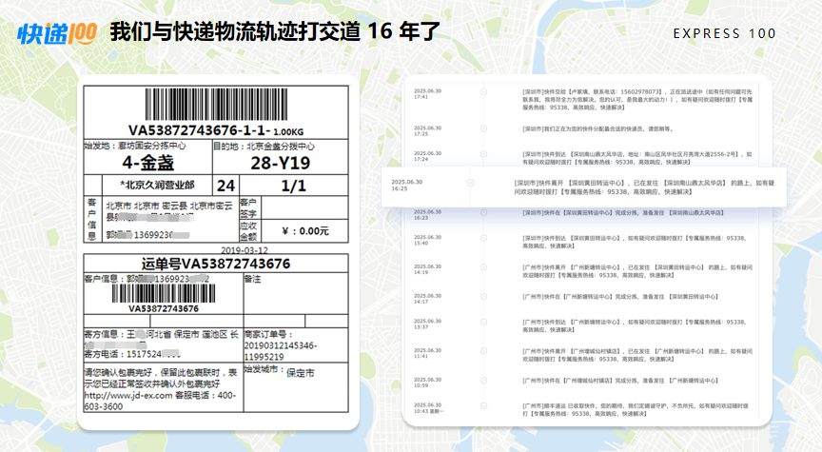
Task: Click the '2025.06.30 13:37' timestamp
Action: point(427,324)
